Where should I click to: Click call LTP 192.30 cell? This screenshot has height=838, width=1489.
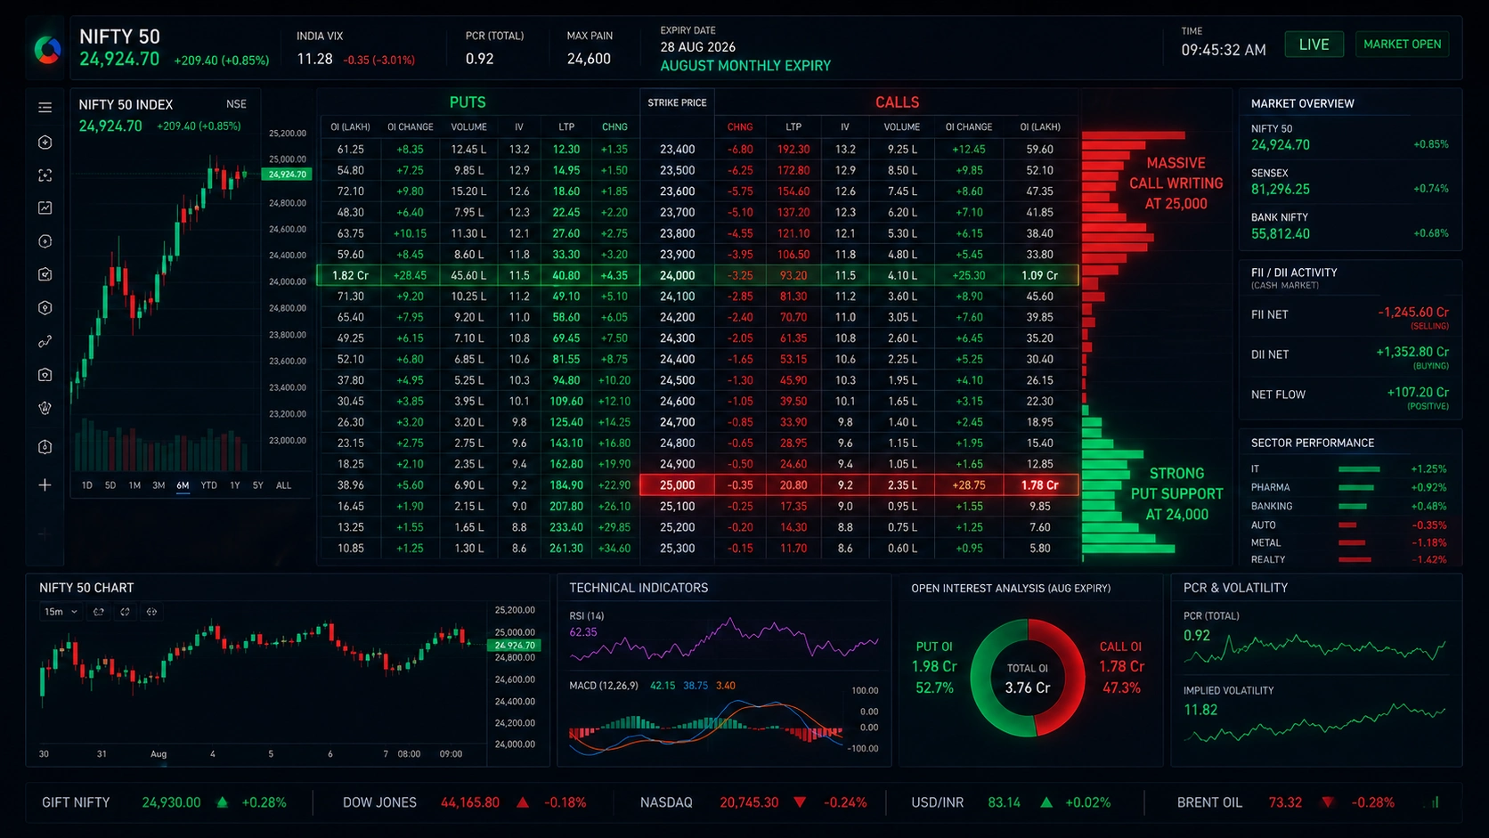pos(793,150)
